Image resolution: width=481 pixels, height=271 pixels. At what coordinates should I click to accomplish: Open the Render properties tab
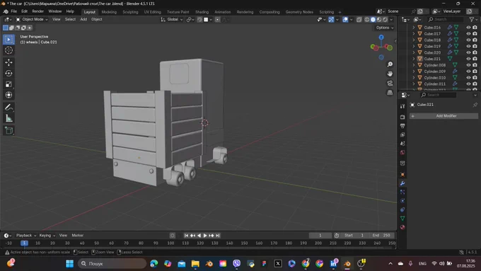402,117
